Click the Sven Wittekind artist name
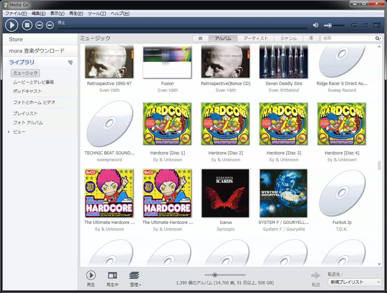387x293 pixels. 284,90
